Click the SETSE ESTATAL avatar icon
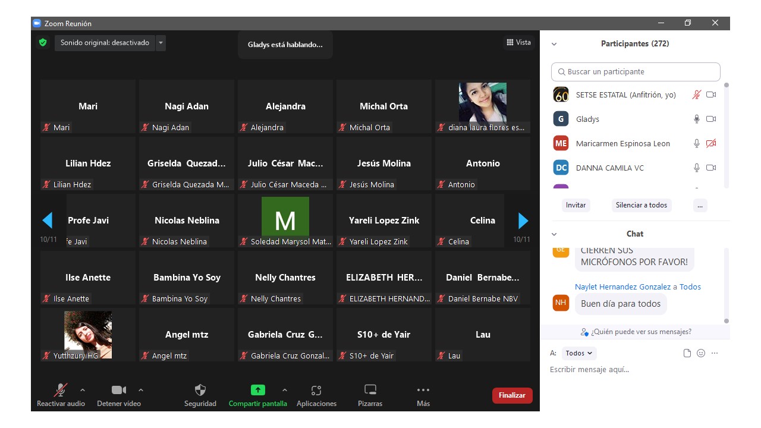Viewport: 761px width, 428px height. 561,95
